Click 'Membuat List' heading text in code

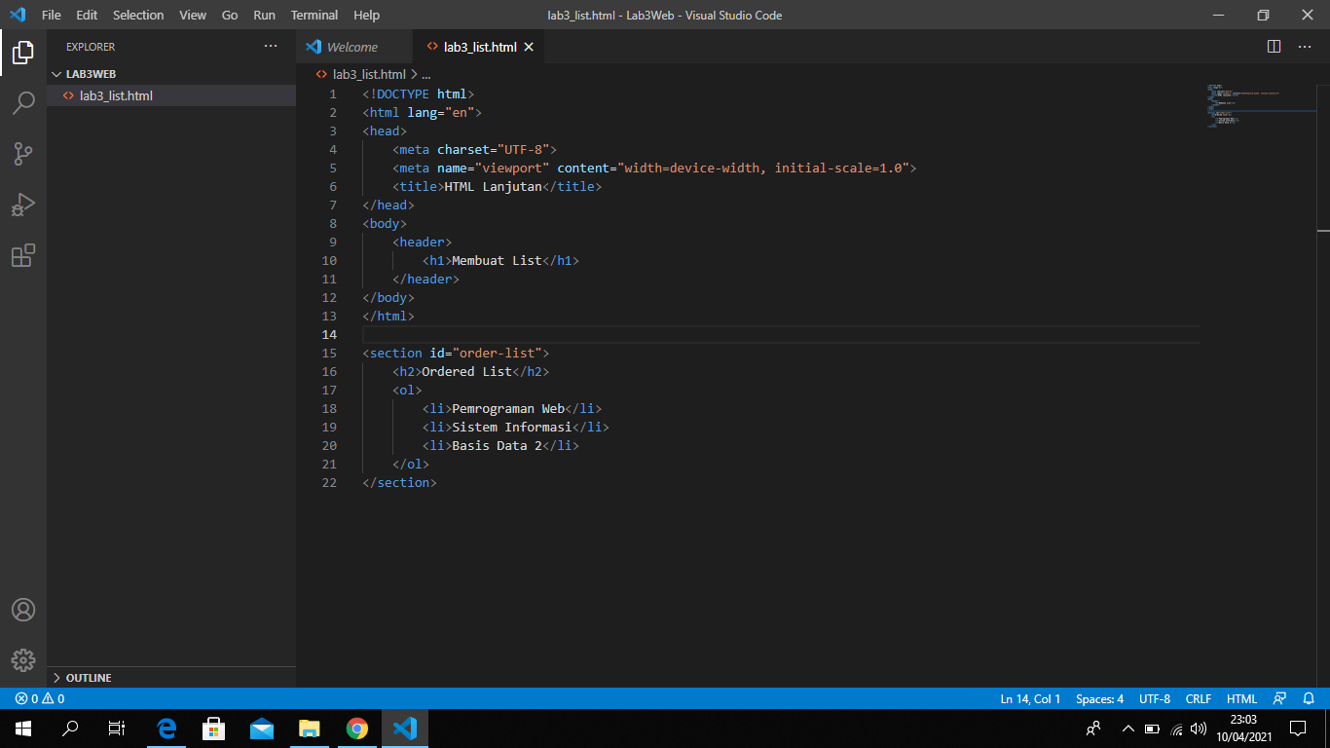tap(497, 260)
